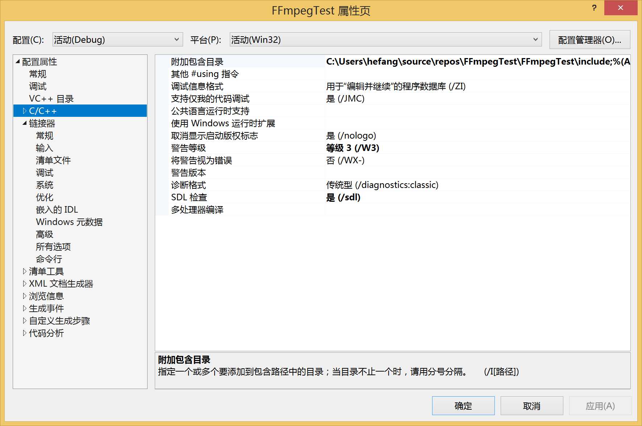Select the 自定义生成步骤 tree item label
The width and height of the screenshot is (642, 426).
pyautogui.click(x=59, y=321)
